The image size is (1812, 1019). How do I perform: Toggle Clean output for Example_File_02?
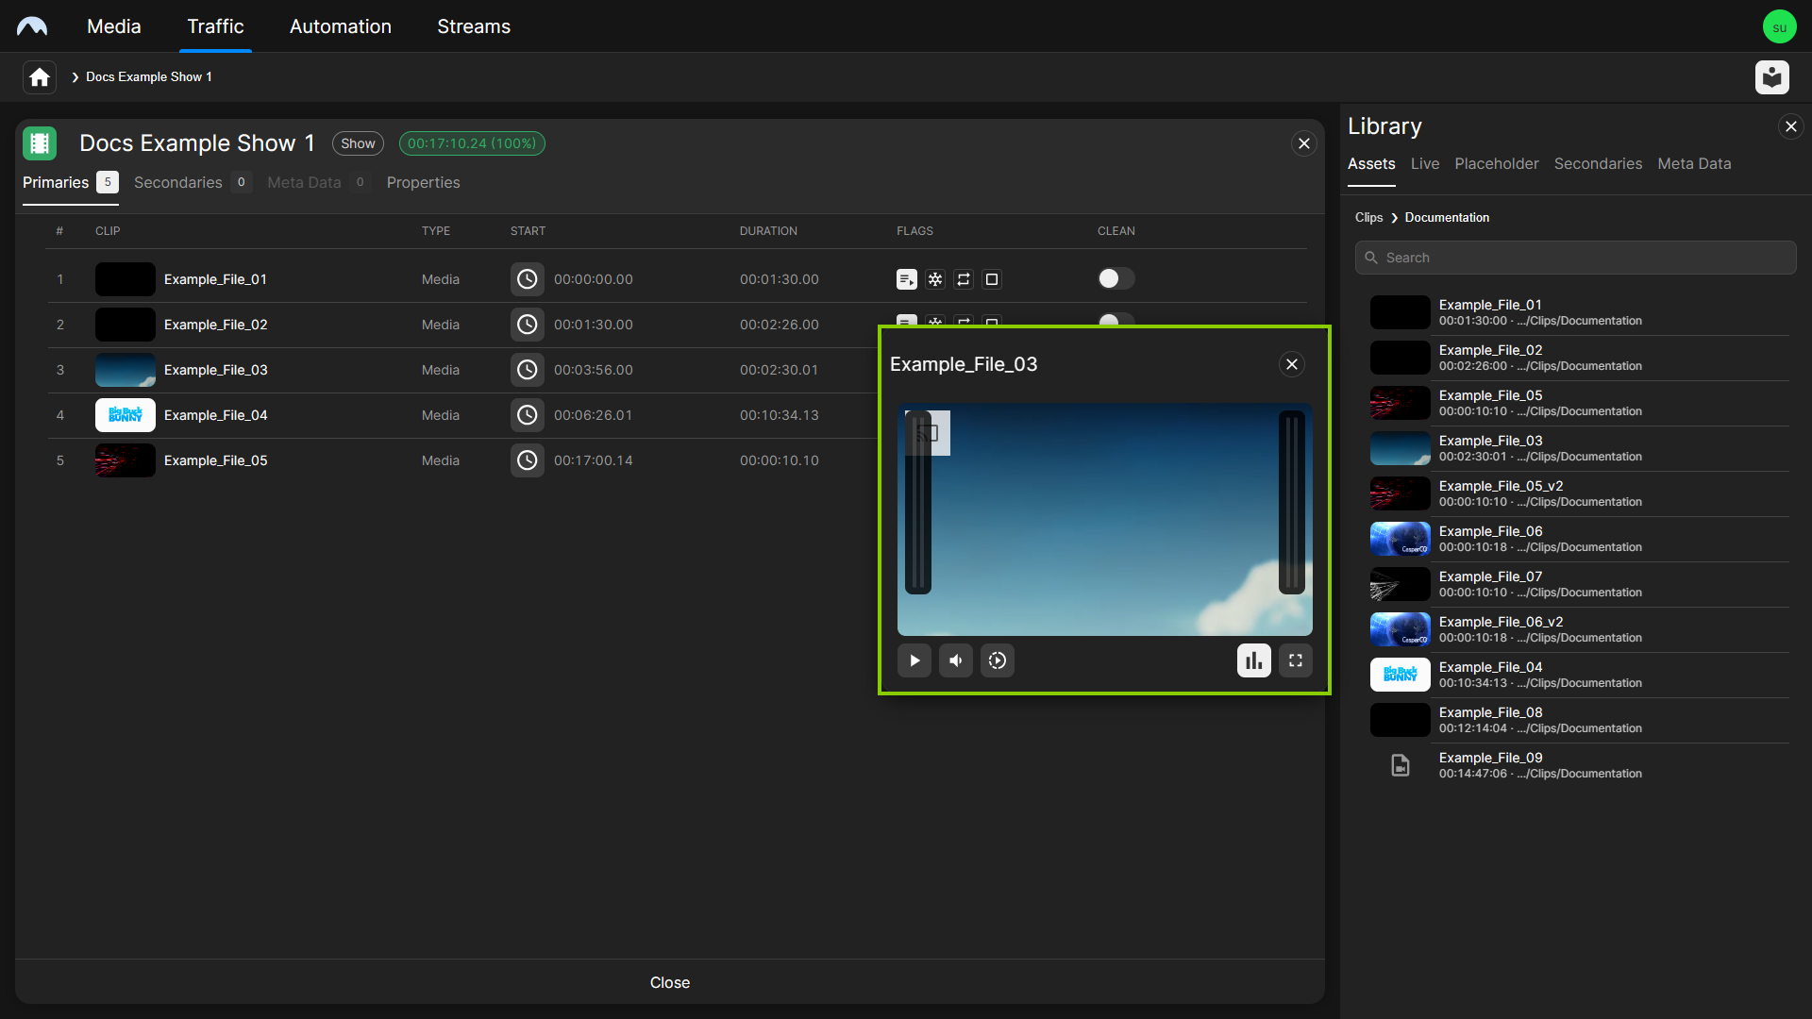[1116, 324]
